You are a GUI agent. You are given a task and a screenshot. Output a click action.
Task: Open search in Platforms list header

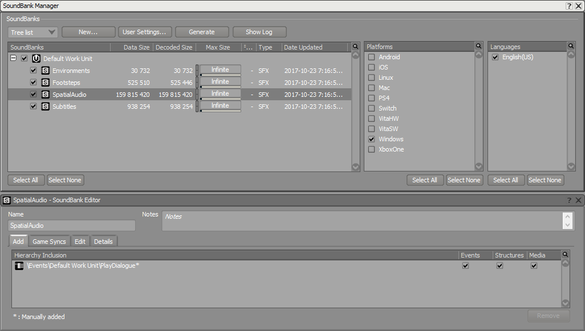pyautogui.click(x=479, y=46)
